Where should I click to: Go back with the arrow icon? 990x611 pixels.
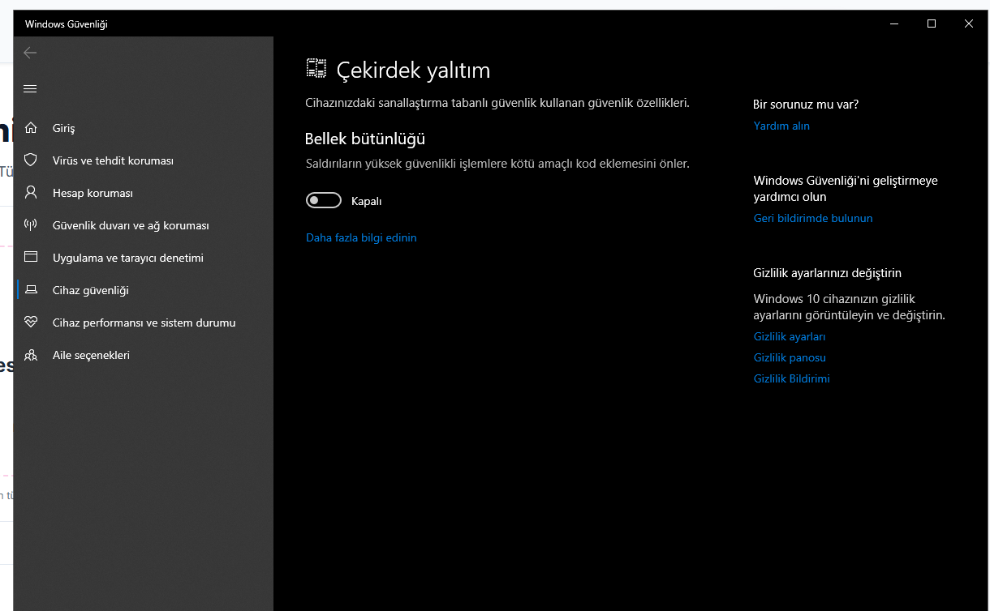coord(30,53)
